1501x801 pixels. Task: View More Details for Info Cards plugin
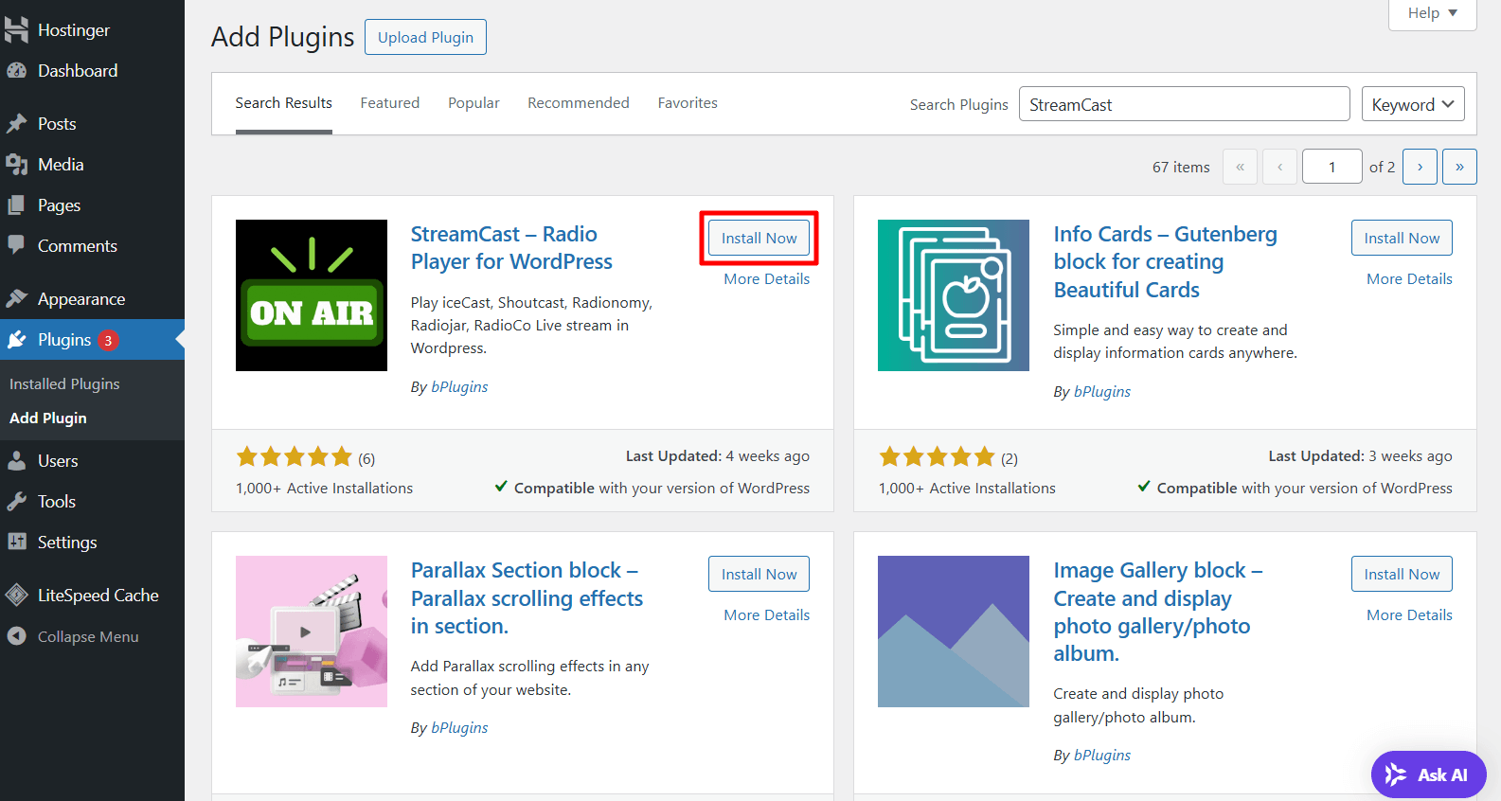(x=1409, y=279)
